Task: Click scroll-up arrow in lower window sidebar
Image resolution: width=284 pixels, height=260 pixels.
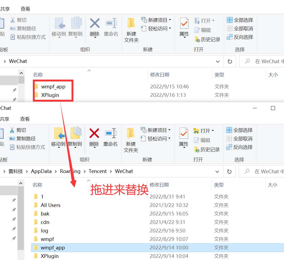Action: 21,183
